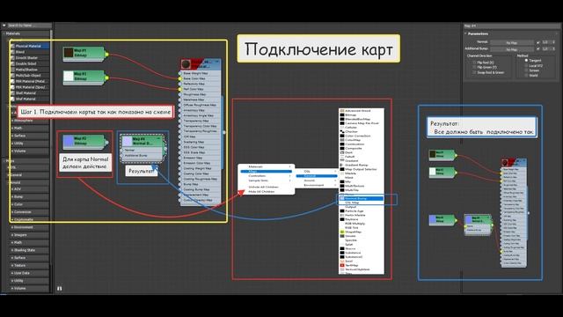Collapse the Materials group in browser
563x317 pixels.
point(4,33)
